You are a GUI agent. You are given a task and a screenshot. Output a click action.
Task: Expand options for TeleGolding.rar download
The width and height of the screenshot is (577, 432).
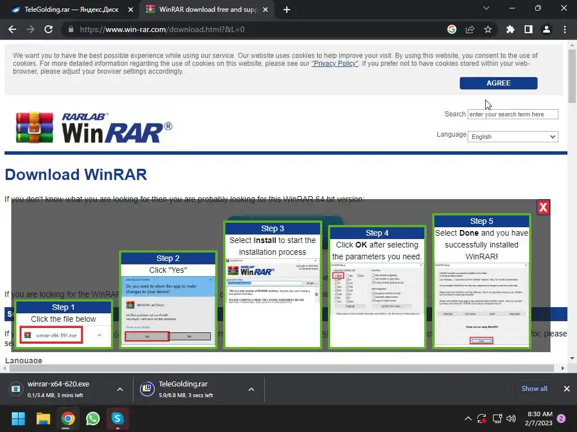251,389
